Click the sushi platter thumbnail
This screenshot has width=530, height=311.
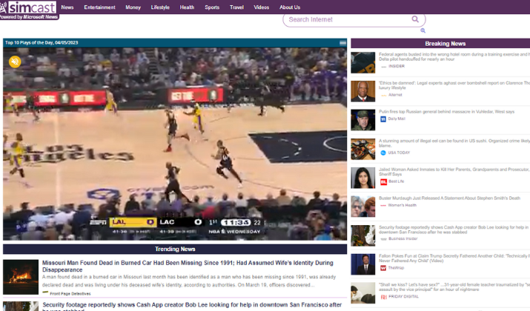point(362,149)
